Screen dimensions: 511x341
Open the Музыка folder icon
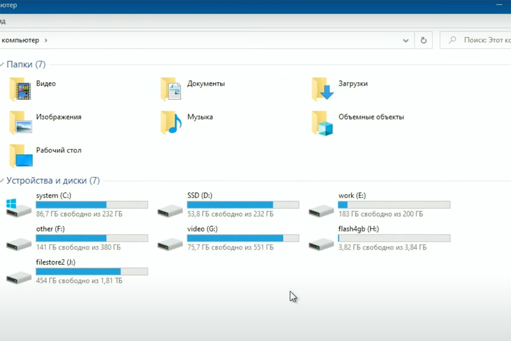point(171,122)
